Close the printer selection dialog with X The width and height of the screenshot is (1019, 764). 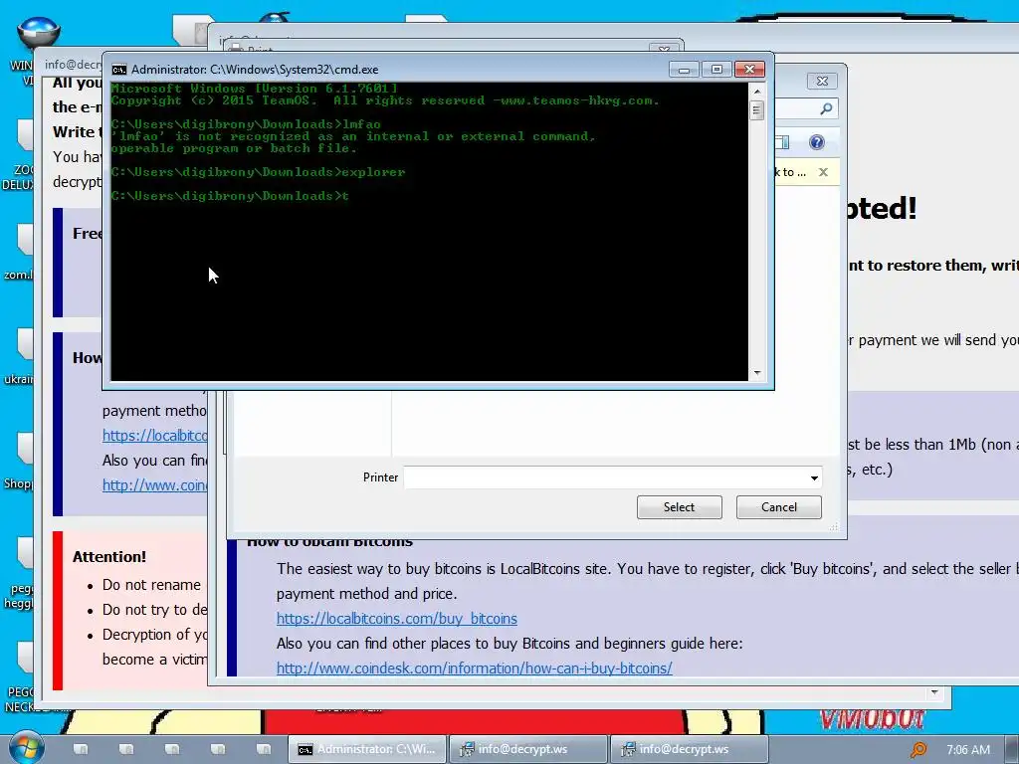pos(822,82)
